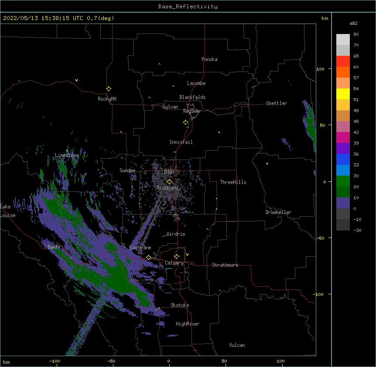
Task: Select the Innisfail map label
Action: click(x=181, y=142)
